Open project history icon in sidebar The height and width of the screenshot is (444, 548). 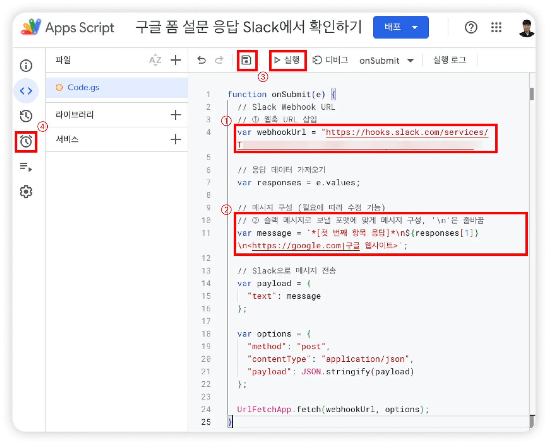(26, 116)
